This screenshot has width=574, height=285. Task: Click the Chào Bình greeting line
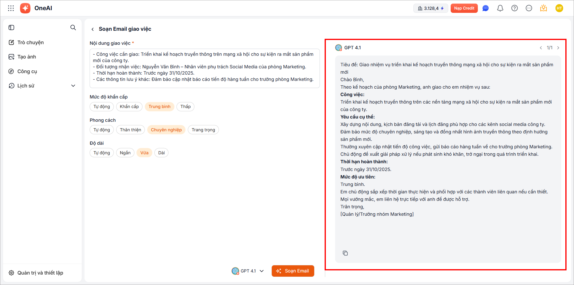[x=352, y=80]
